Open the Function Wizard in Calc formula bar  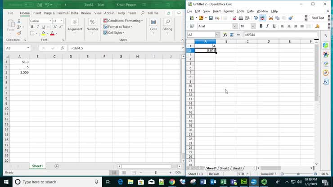(x=225, y=35)
